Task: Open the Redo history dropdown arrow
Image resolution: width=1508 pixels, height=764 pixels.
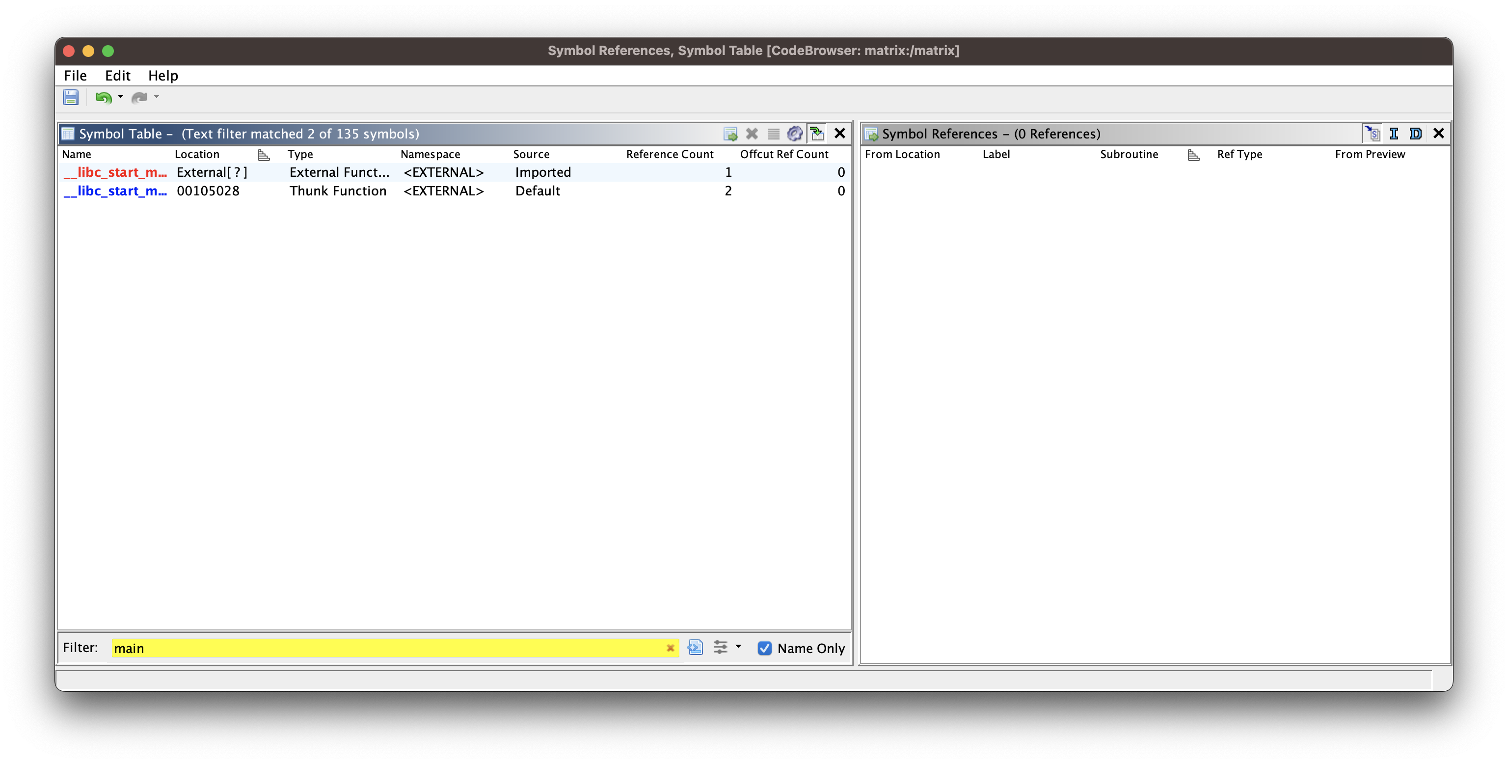Action: click(x=156, y=97)
